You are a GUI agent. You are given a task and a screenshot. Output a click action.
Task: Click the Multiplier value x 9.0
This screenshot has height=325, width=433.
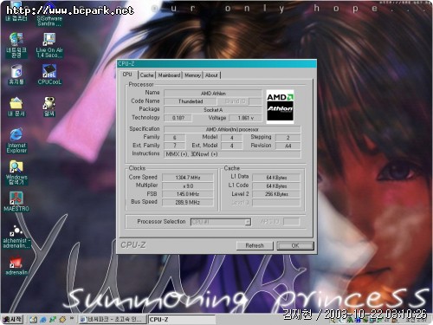(188, 185)
